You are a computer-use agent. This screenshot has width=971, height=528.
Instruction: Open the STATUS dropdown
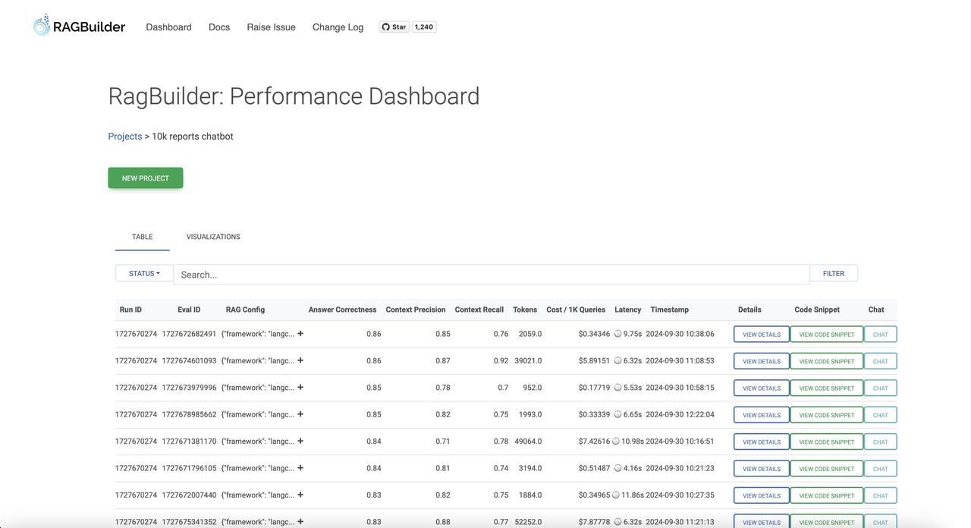(144, 273)
